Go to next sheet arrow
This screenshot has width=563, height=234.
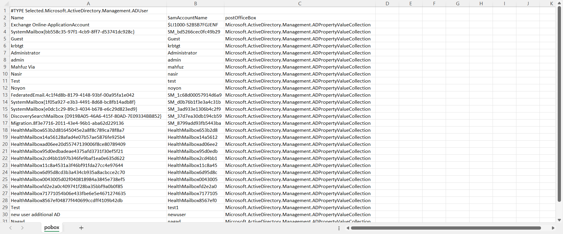click(x=22, y=228)
